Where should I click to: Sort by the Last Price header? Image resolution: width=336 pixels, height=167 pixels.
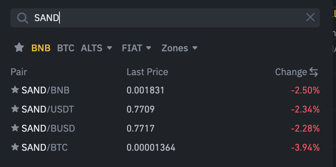point(147,72)
